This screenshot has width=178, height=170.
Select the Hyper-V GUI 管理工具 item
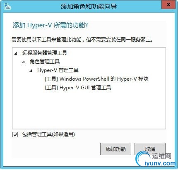pos(78,88)
